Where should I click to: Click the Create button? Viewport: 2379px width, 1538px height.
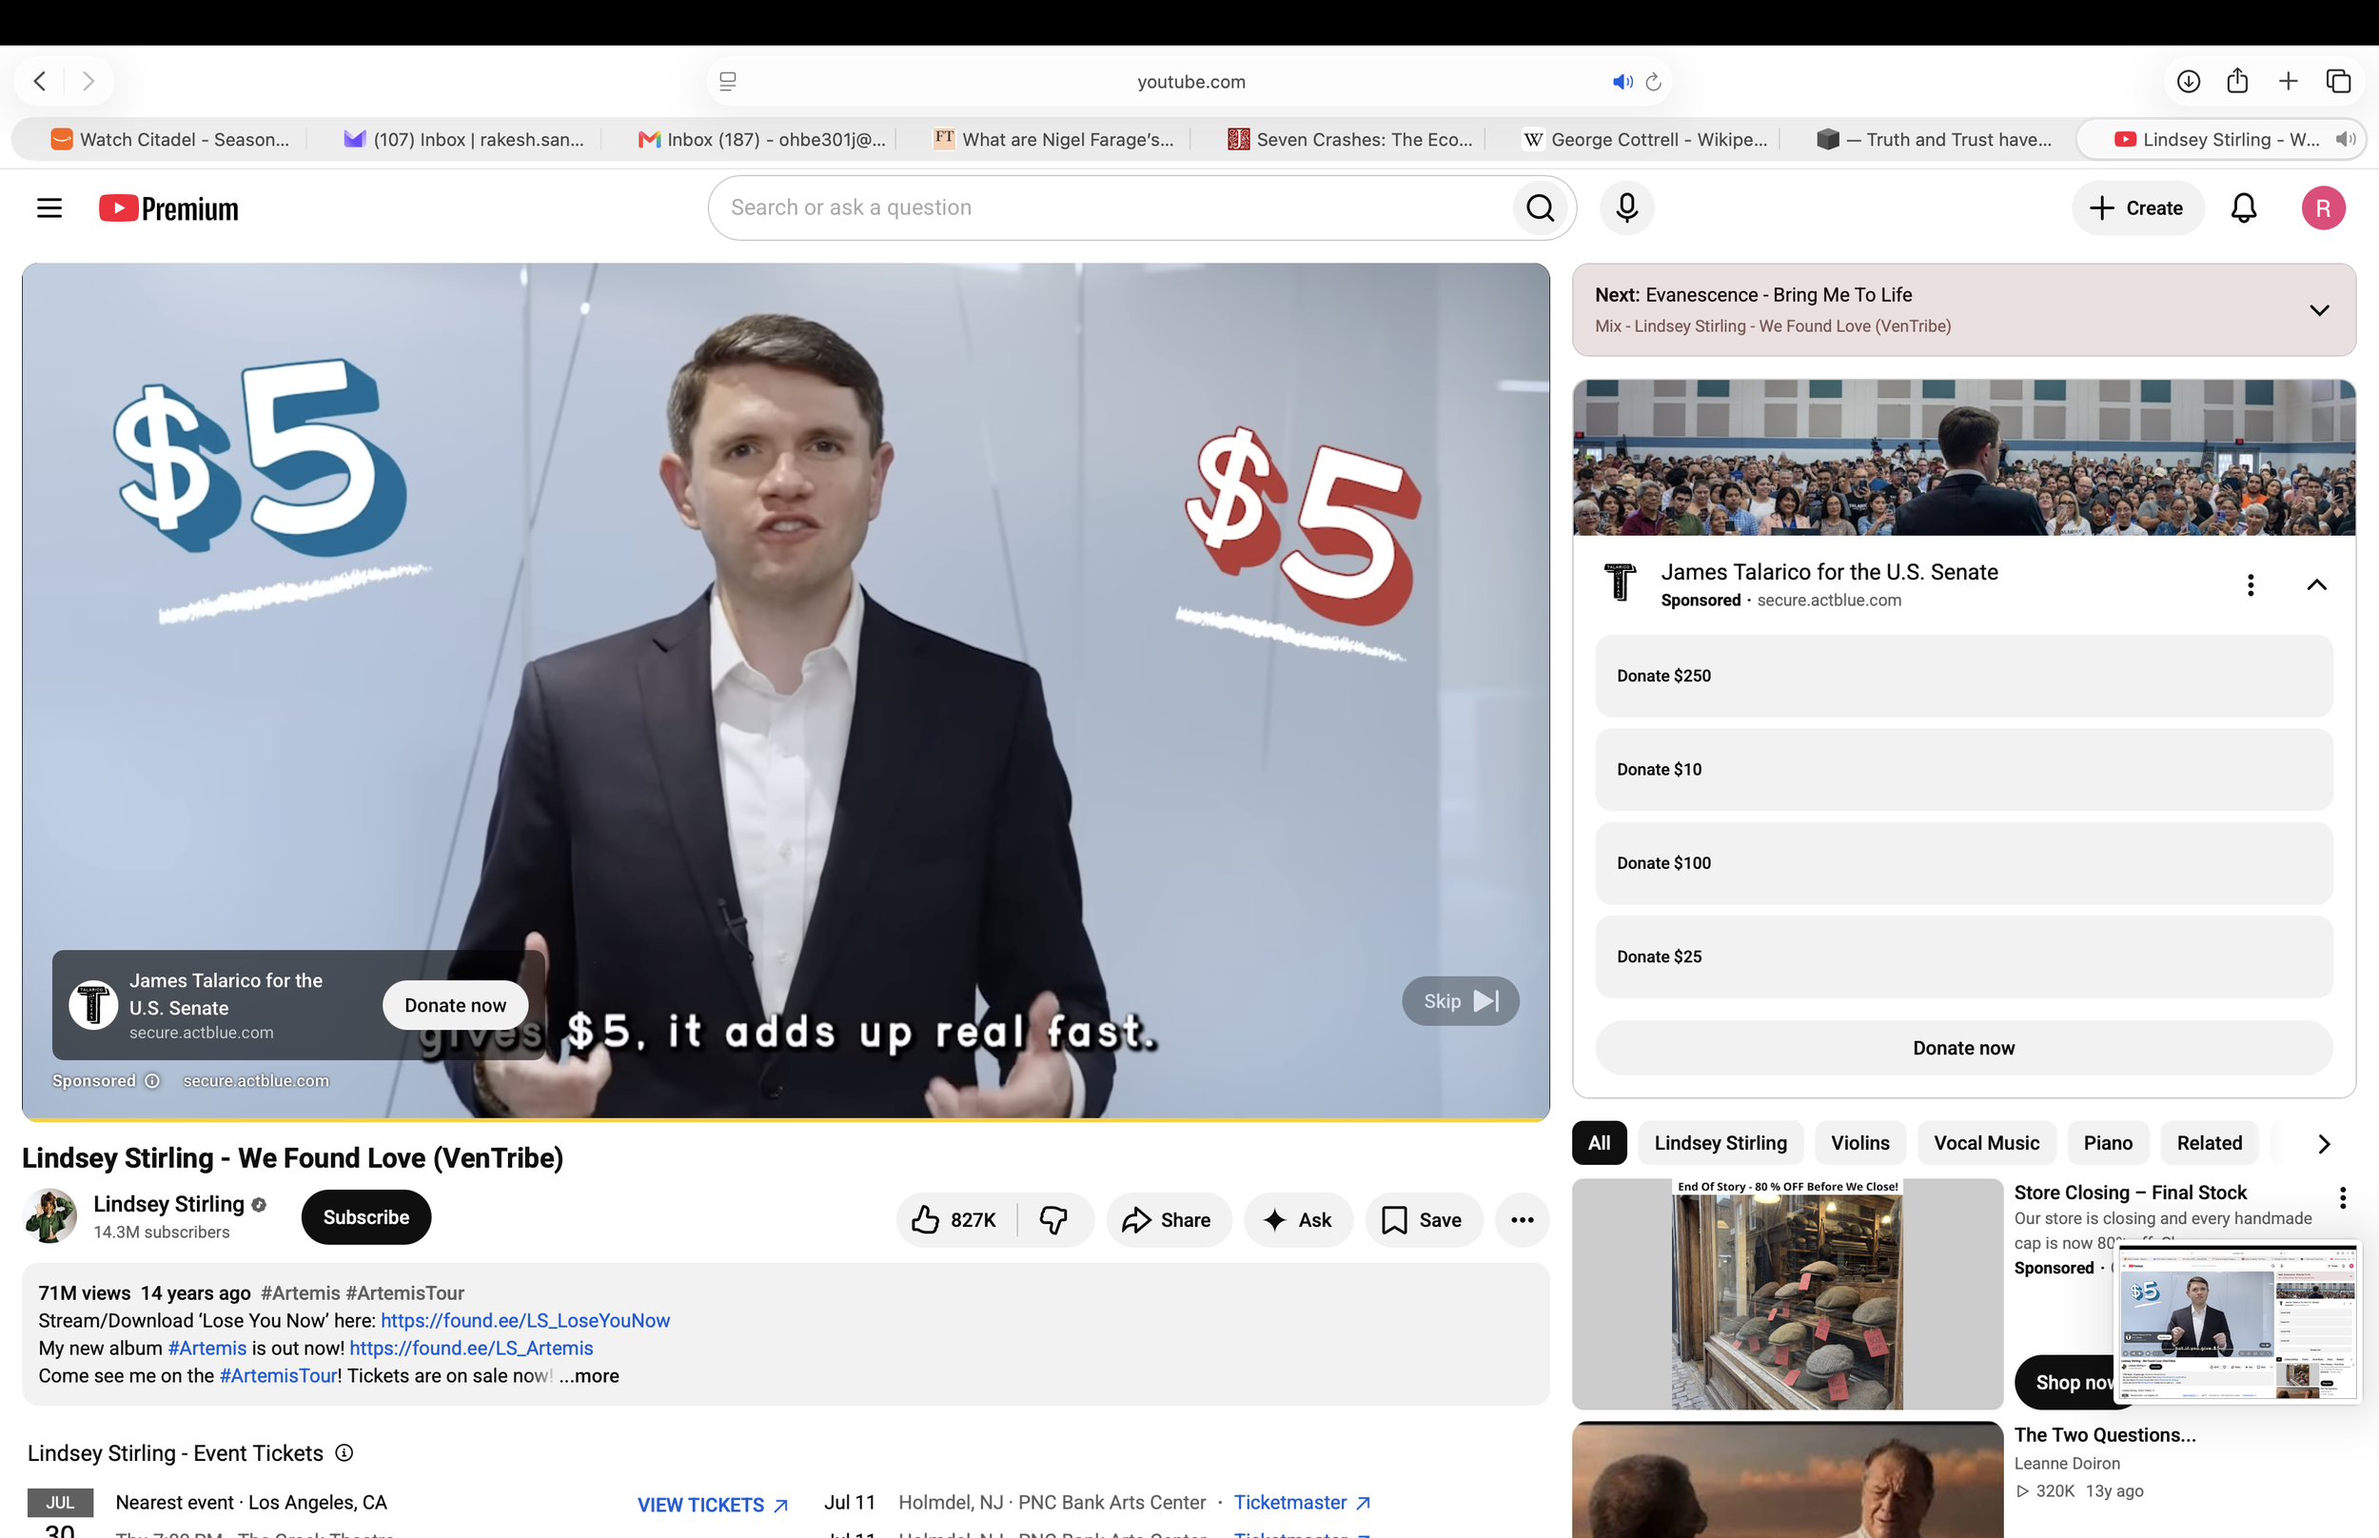(2137, 207)
